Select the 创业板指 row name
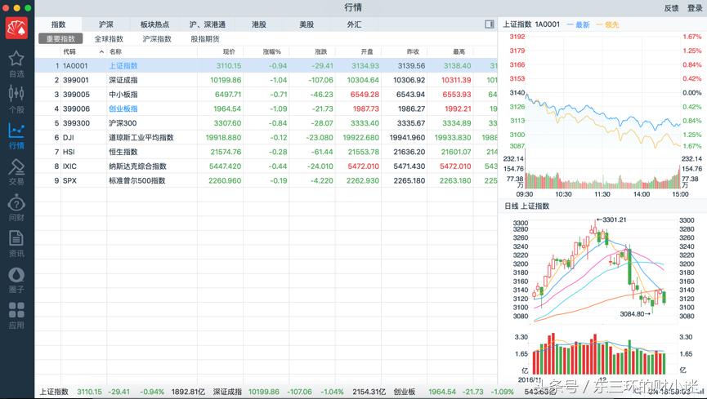The height and width of the screenshot is (399, 707). [x=123, y=109]
